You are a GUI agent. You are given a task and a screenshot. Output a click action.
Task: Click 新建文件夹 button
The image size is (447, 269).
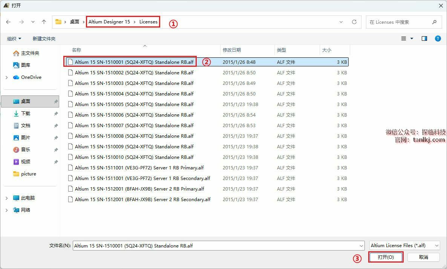tap(44, 38)
